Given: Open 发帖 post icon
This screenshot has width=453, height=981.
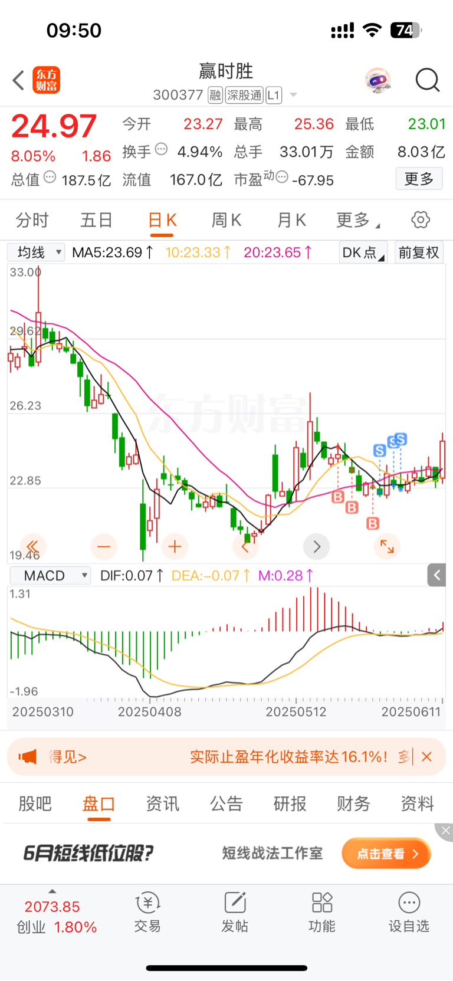Looking at the screenshot, I should 235,913.
